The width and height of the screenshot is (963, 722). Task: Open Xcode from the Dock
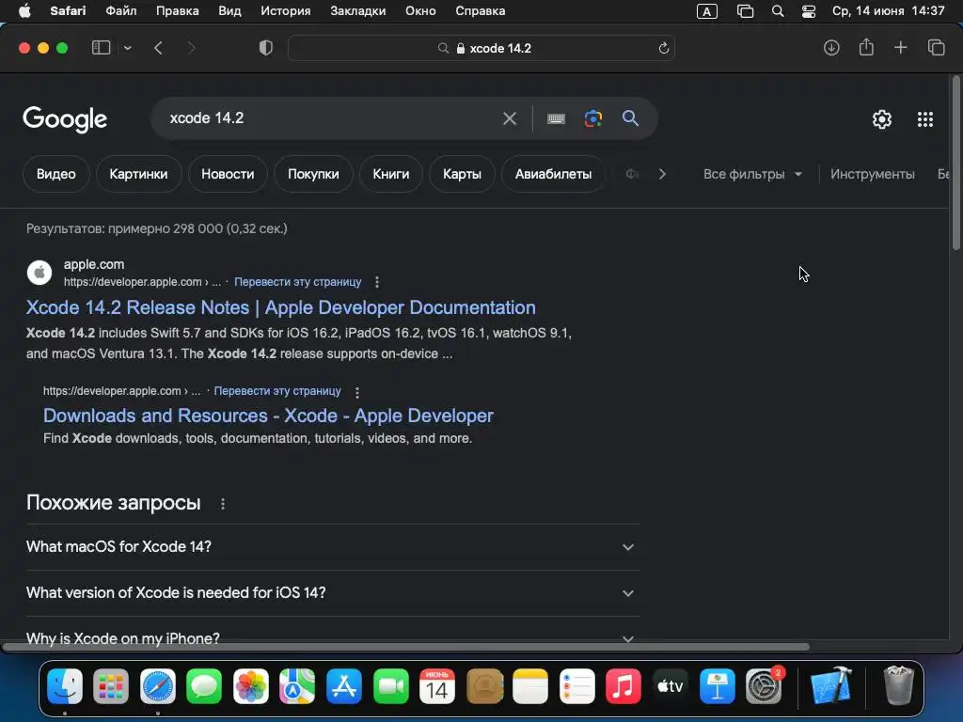[x=831, y=685]
